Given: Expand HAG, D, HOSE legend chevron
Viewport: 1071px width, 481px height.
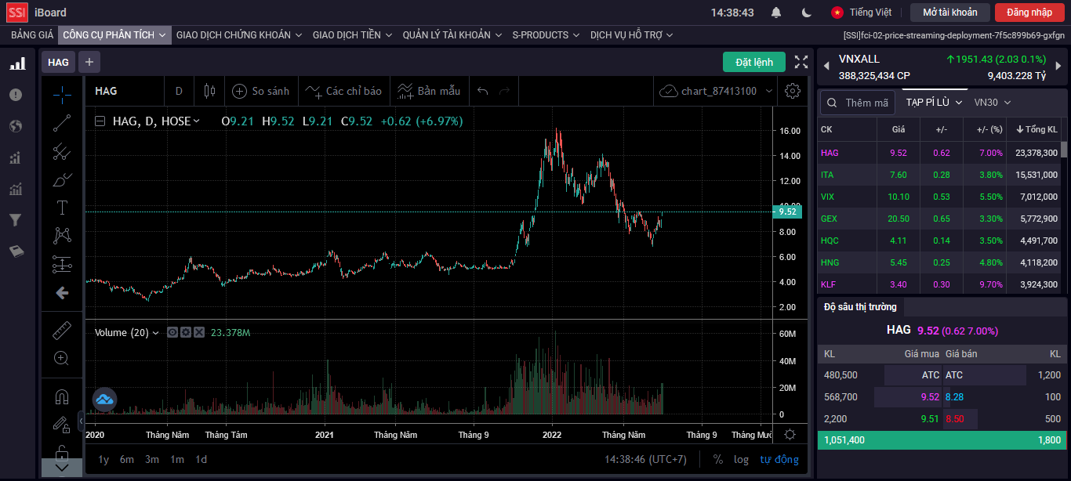Looking at the screenshot, I should click(197, 121).
